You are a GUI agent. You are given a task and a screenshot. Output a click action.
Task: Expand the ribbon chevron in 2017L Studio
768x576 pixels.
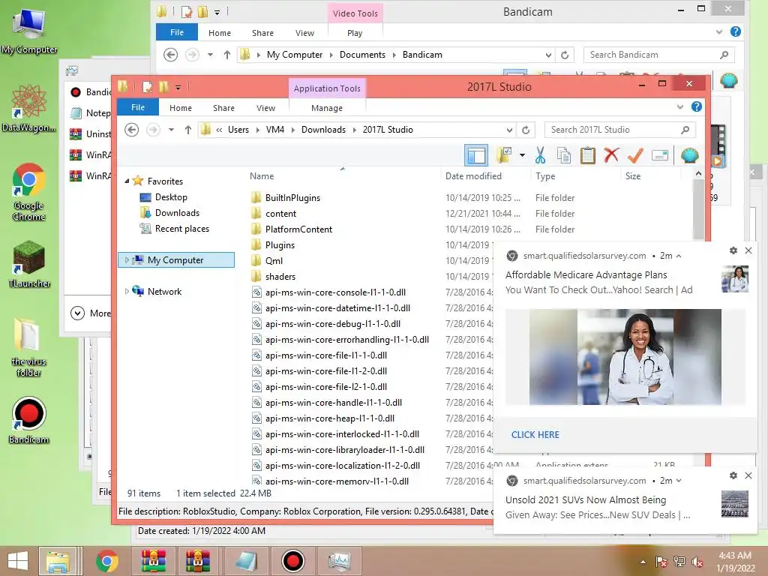679,106
